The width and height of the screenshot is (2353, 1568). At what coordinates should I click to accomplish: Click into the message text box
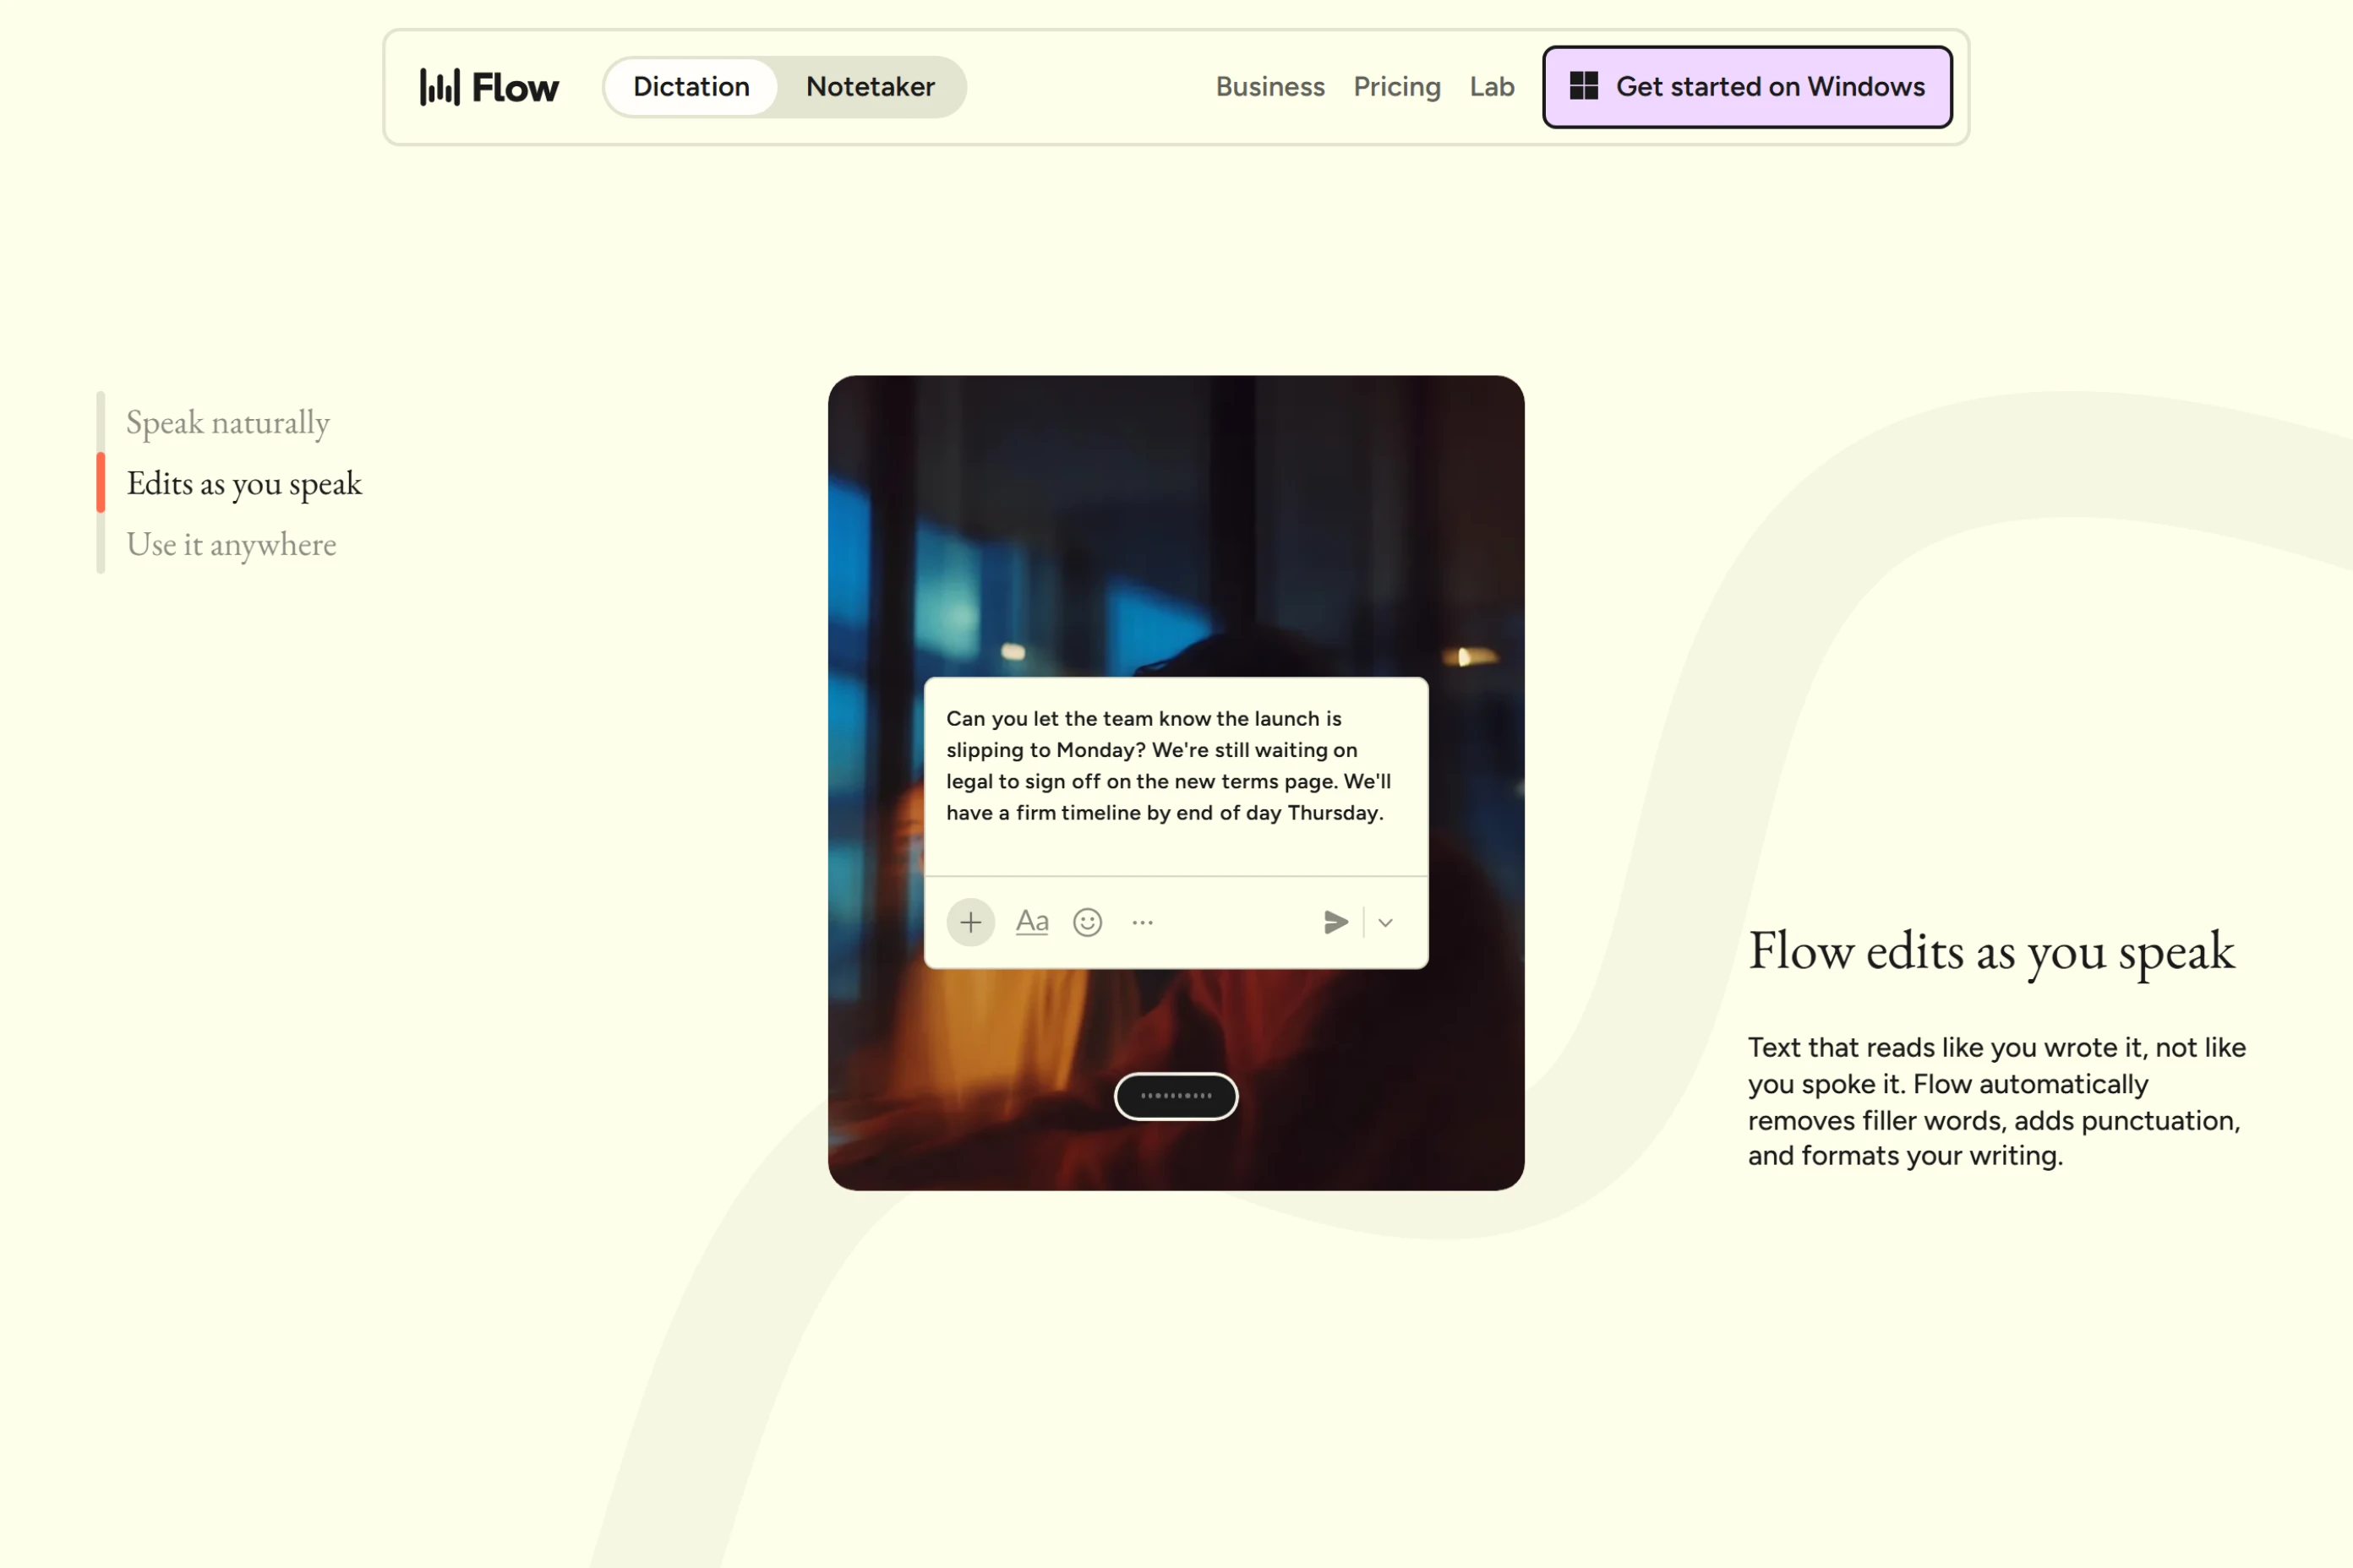tap(1176, 776)
